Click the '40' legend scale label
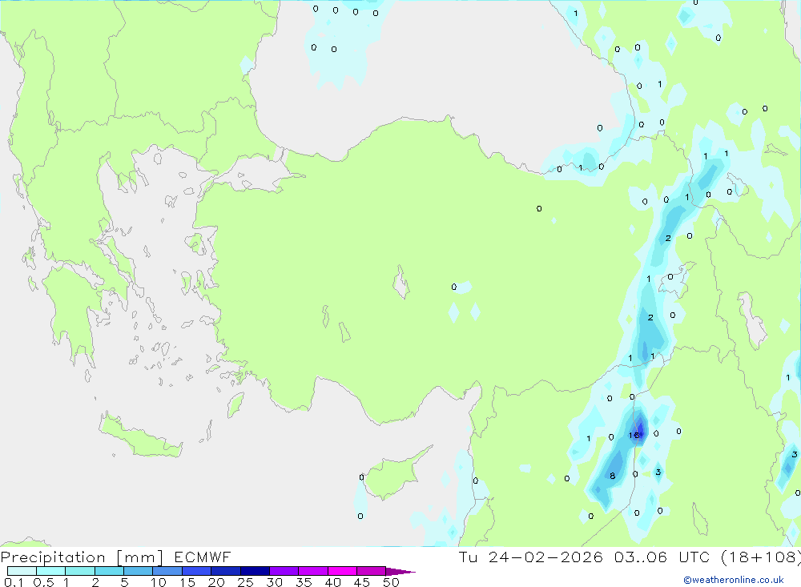 (x=332, y=582)
